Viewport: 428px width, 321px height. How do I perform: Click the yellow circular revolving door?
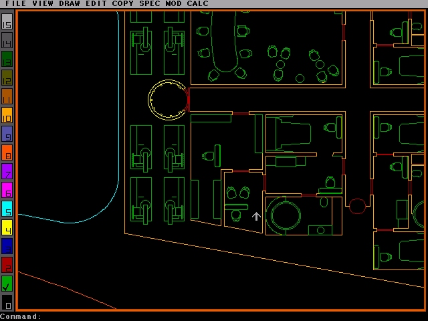[168, 100]
